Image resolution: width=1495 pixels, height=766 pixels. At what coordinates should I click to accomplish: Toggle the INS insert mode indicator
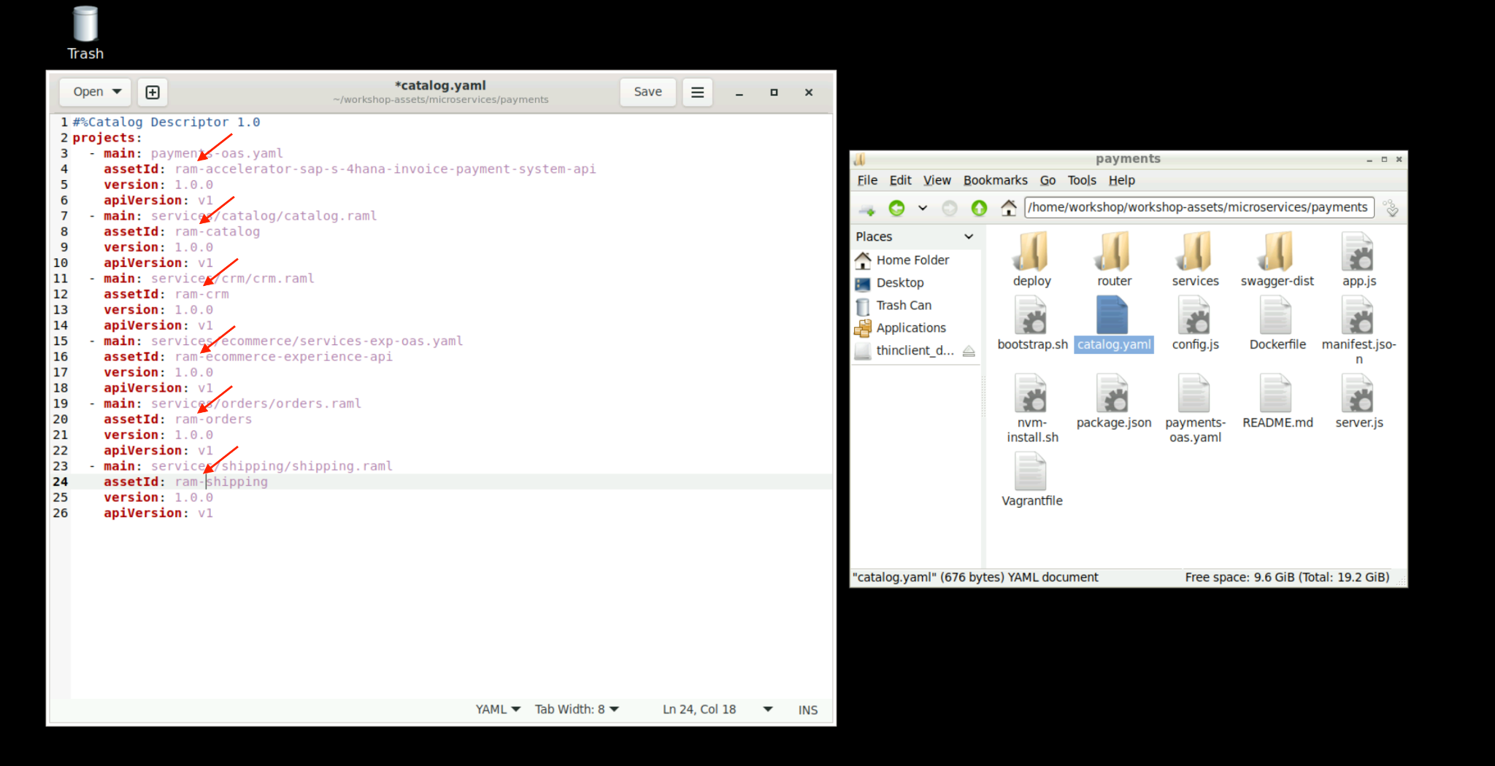point(807,710)
